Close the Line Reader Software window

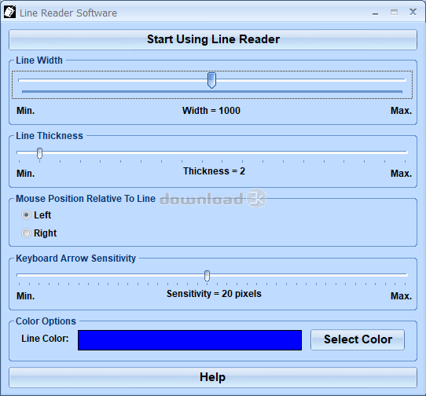click(413, 12)
